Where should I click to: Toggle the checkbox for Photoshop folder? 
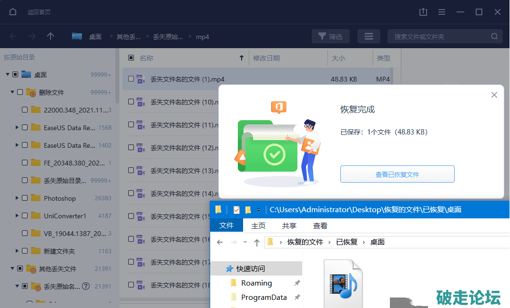[x=25, y=198]
